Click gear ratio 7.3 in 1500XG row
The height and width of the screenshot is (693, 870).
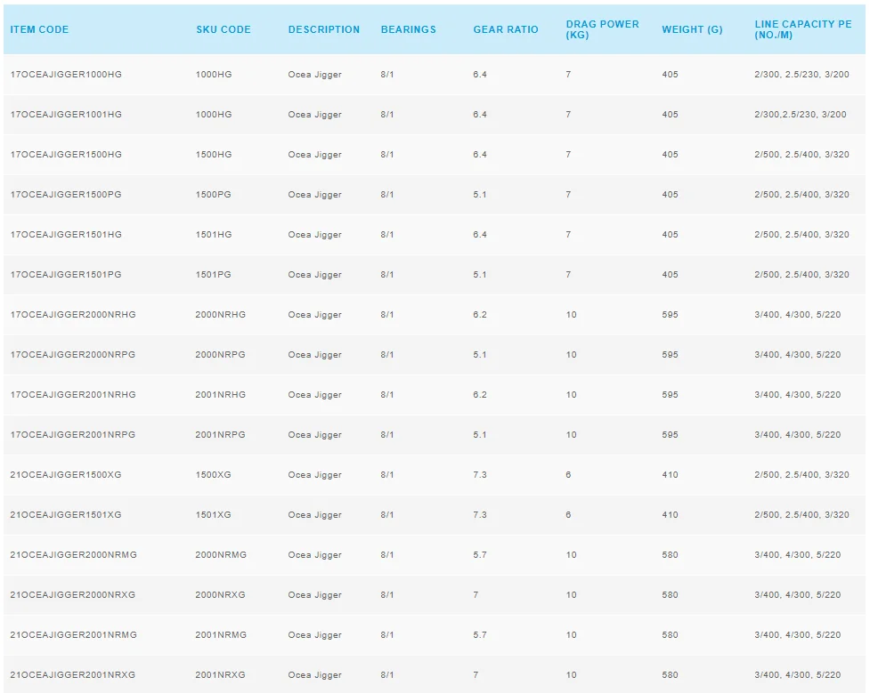click(x=480, y=474)
